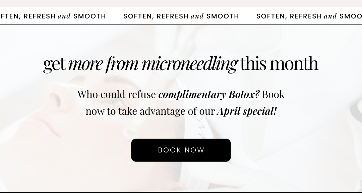Image resolution: width=362 pixels, height=195 pixels.
Task: Click the word 'get' in the headline
Action: 55,64
